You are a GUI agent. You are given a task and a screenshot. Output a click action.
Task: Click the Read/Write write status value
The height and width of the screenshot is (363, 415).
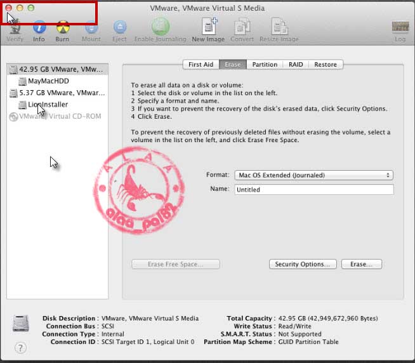point(295,326)
